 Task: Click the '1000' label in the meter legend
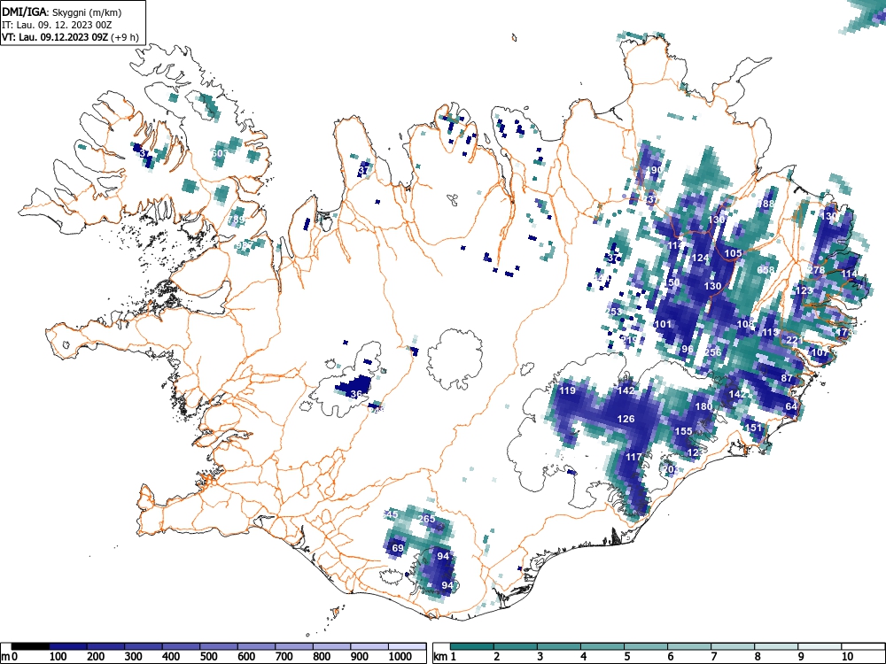click(x=400, y=657)
